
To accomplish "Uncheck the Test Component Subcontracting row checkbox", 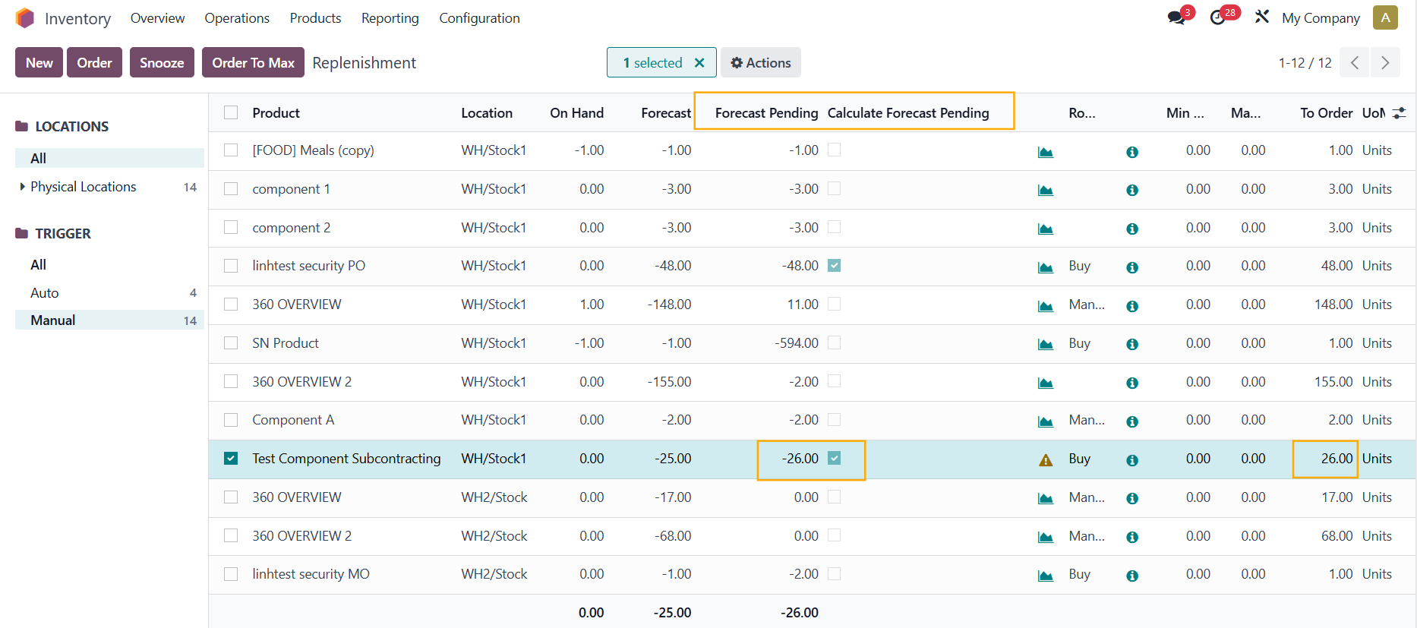I will 231,459.
